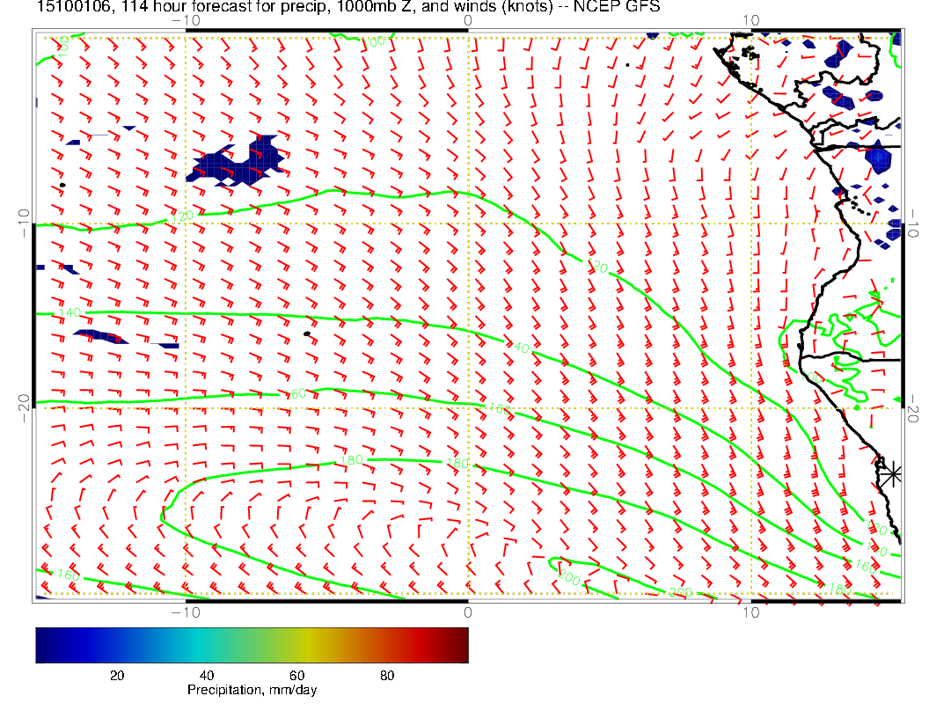Screen dimensions: 929x718
Task: Click the "10" longitude label on the bottom axis
Action: 750,612
